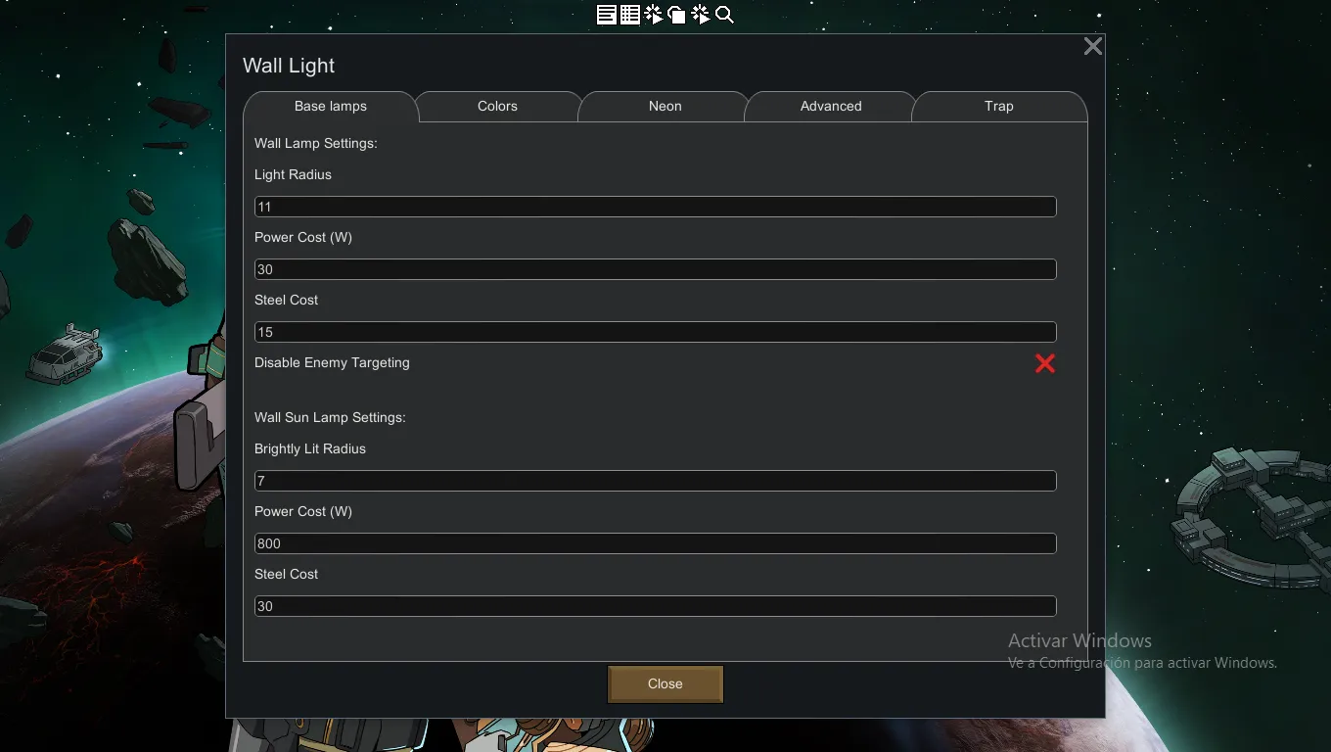Focus the Brightly Lit Radius field showing 7

click(x=656, y=481)
